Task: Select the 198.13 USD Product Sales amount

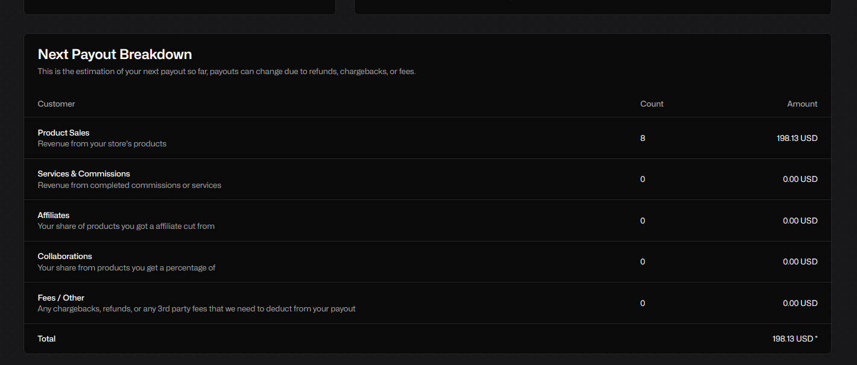Action: coord(797,138)
